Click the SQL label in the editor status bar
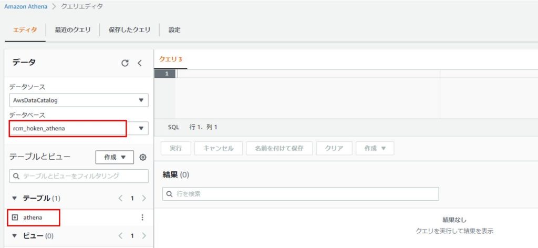The width and height of the screenshot is (538, 248). (173, 127)
